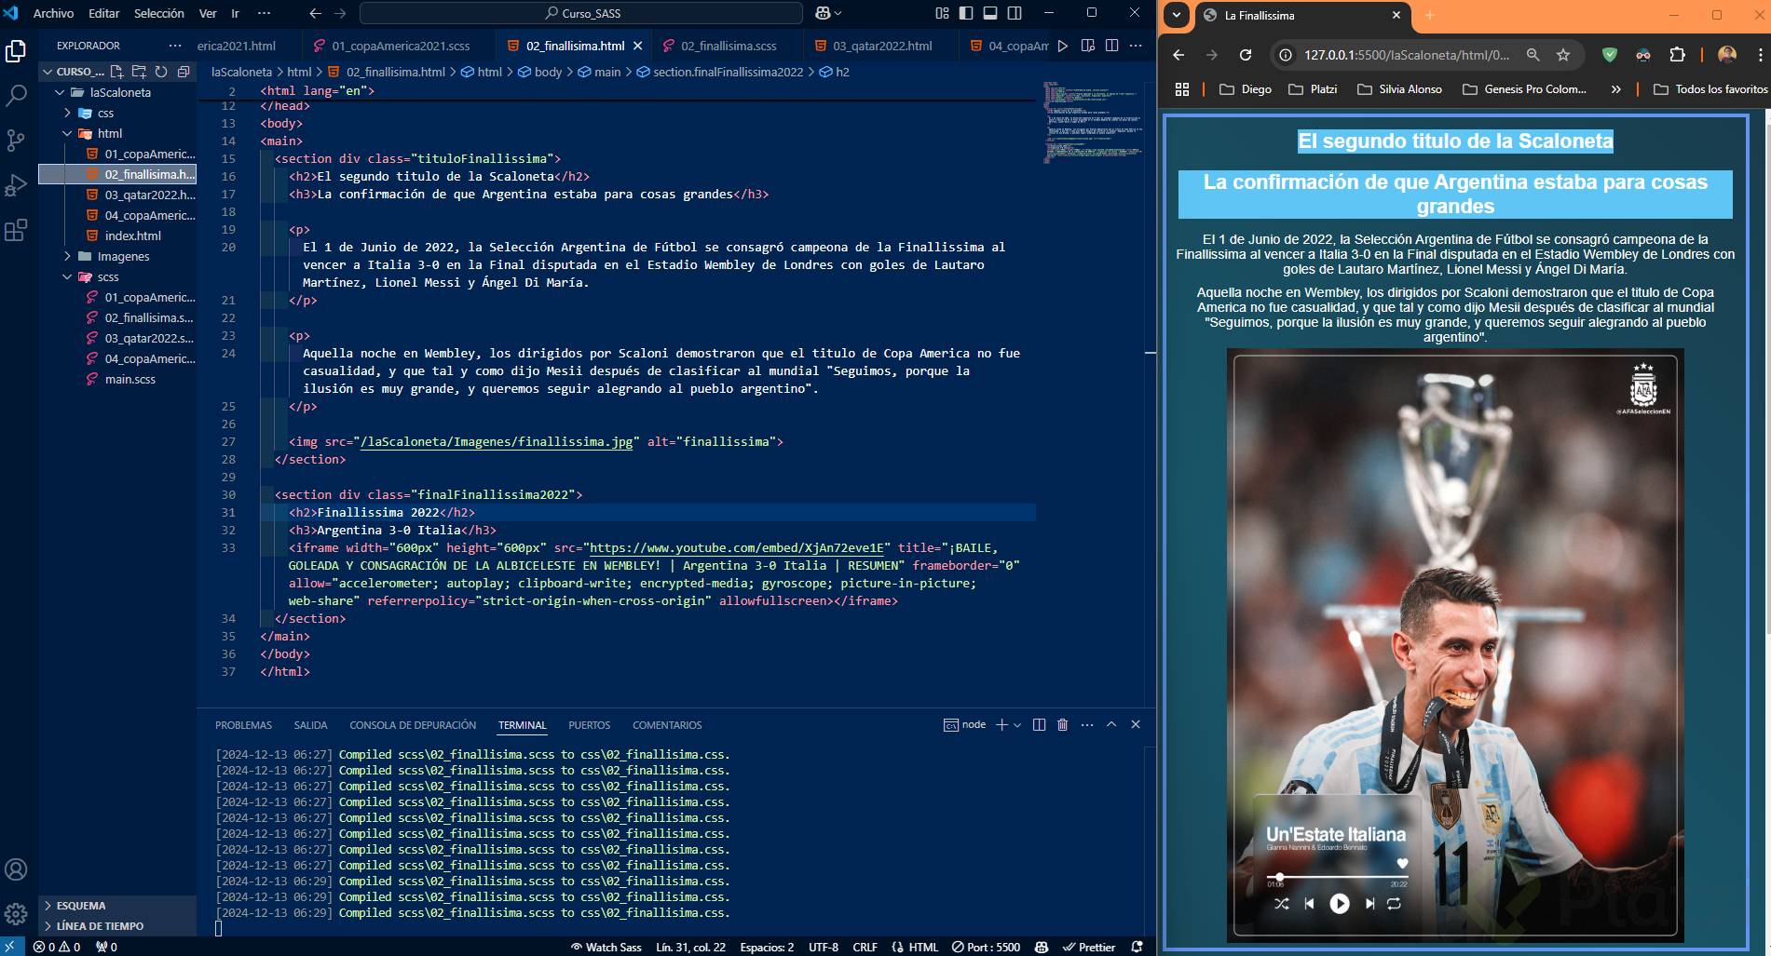1771x956 pixels.
Task: Maximize the terminal panel with the up chevron
Action: coord(1111,724)
